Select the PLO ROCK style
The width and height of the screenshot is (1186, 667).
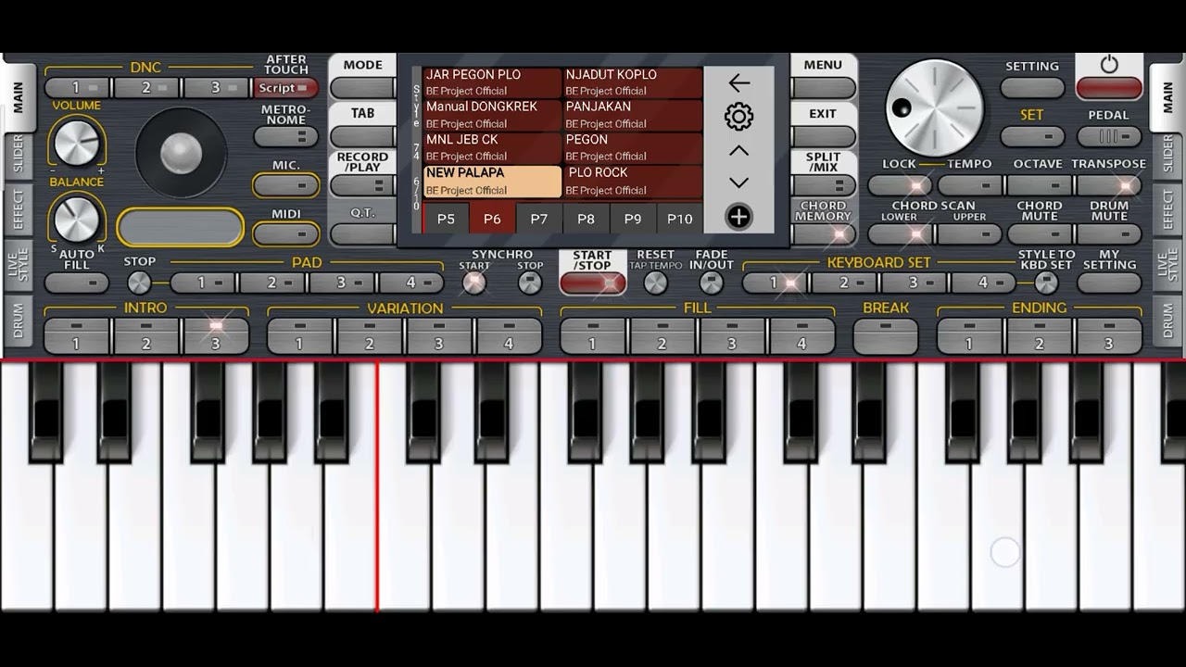[x=633, y=182]
